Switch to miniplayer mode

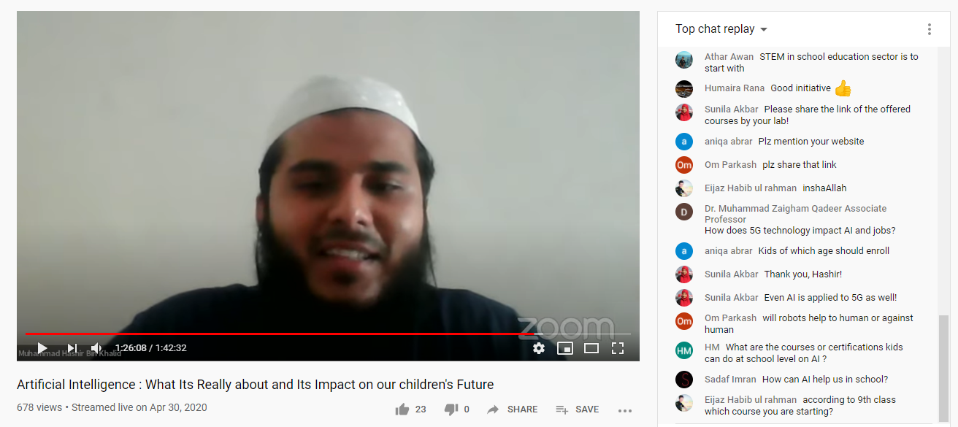pyautogui.click(x=565, y=348)
